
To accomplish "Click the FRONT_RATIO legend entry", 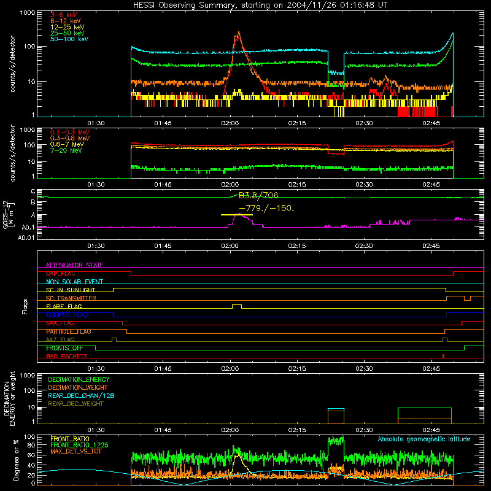I will (x=70, y=439).
